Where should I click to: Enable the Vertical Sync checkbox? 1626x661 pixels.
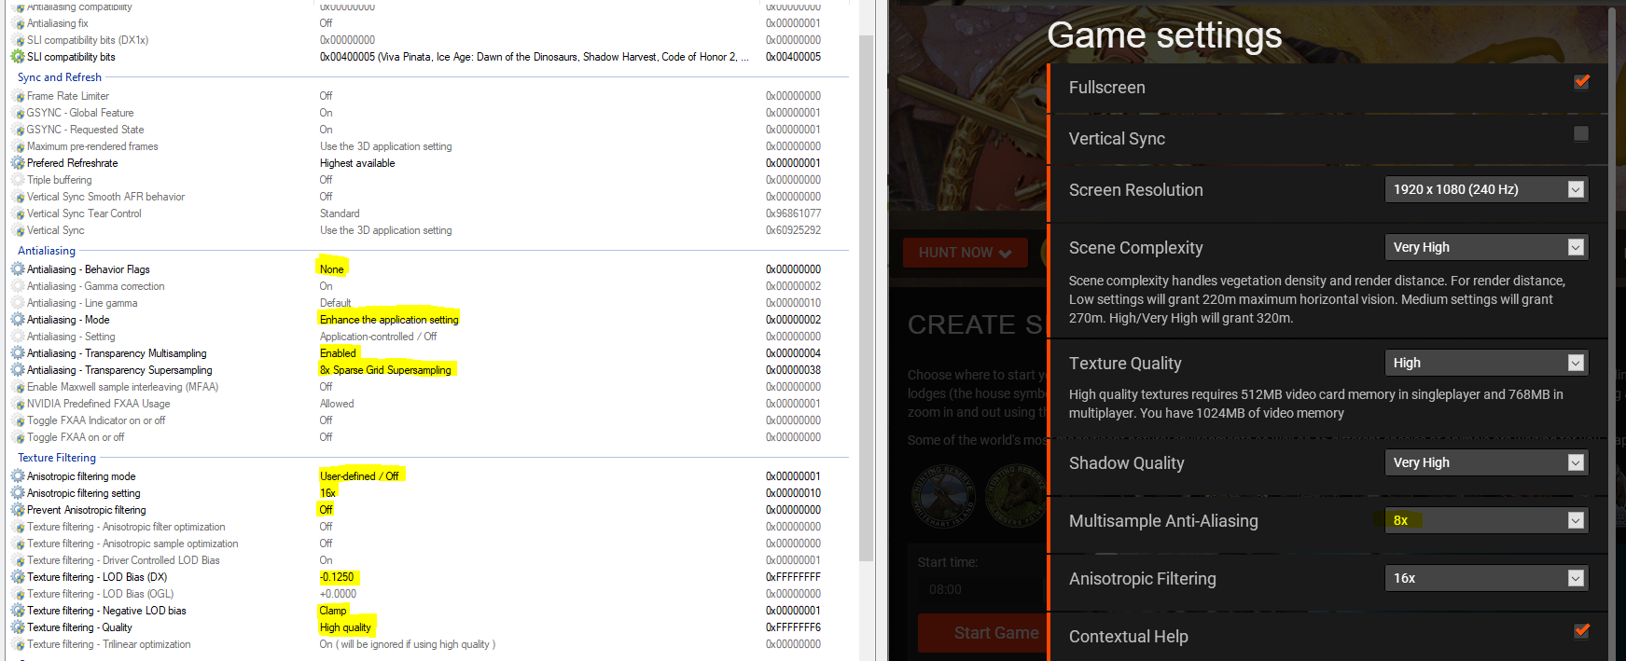tap(1581, 133)
